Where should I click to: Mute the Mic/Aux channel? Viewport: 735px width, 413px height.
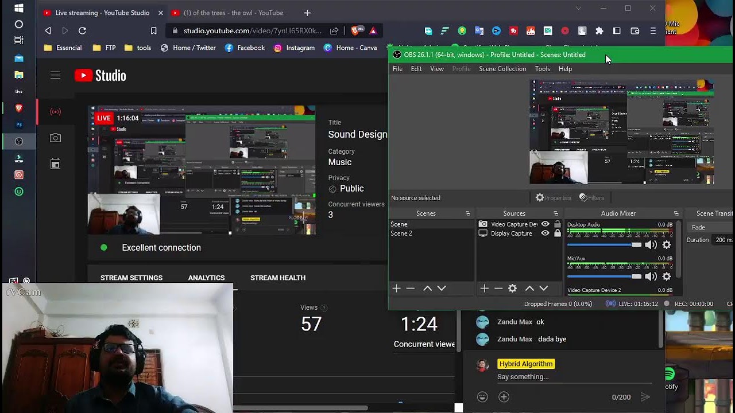click(x=651, y=276)
